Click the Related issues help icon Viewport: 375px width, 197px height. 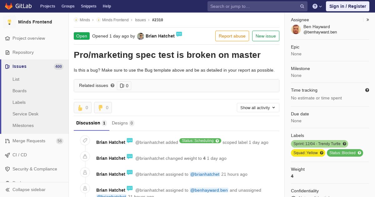click(x=112, y=85)
